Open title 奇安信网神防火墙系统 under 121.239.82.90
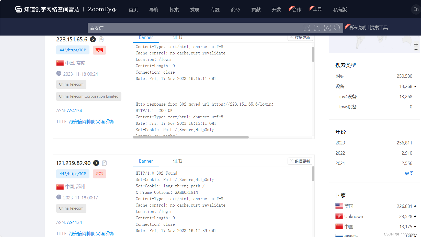Viewport: 421px width, 238px height. 91,233
